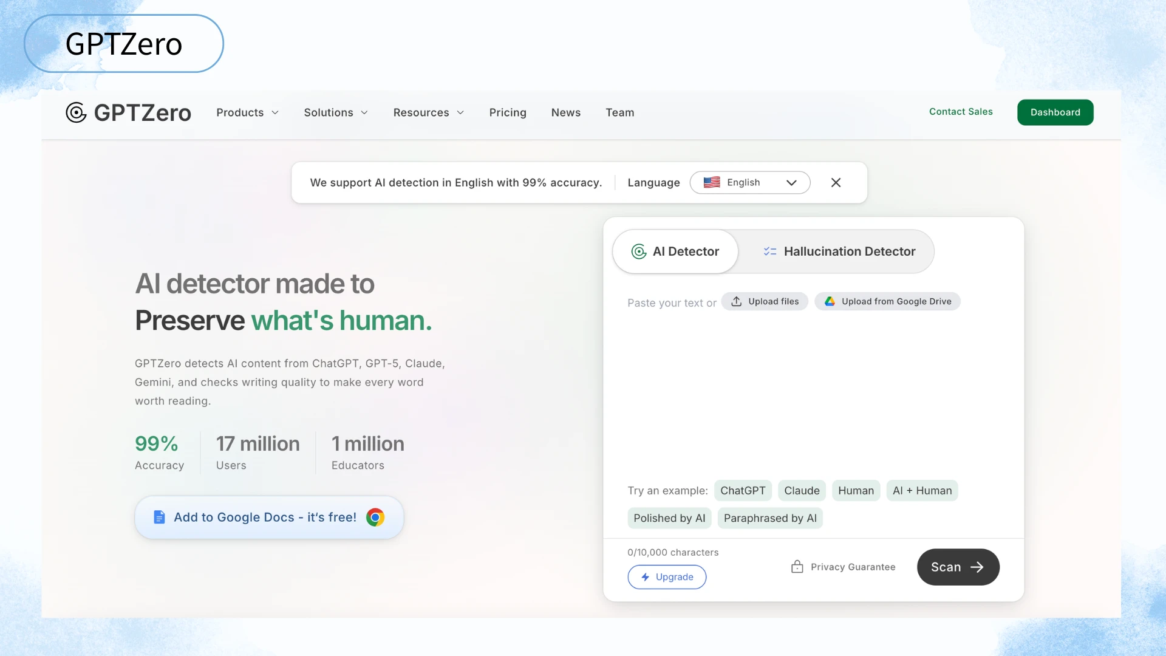The height and width of the screenshot is (656, 1166).
Task: Click the 'what's human.' green heading text
Action: coord(341,321)
